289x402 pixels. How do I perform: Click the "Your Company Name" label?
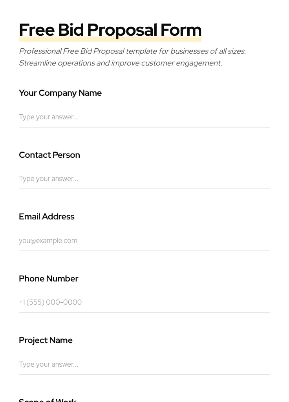[60, 93]
